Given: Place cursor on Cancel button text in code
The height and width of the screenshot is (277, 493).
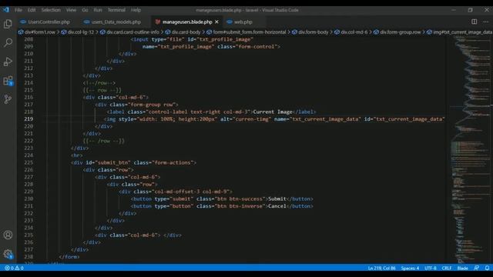Looking at the screenshot, I should pos(277,206).
